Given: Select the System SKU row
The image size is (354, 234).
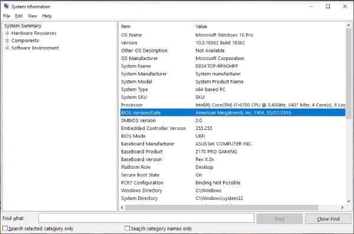Looking at the screenshot, I should (x=232, y=97).
